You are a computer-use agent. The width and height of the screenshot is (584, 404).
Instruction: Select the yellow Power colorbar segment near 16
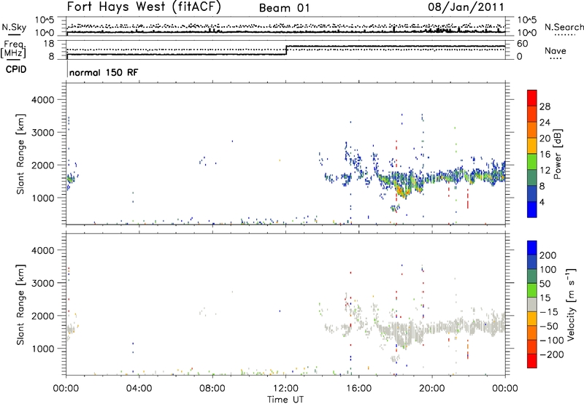click(532, 145)
